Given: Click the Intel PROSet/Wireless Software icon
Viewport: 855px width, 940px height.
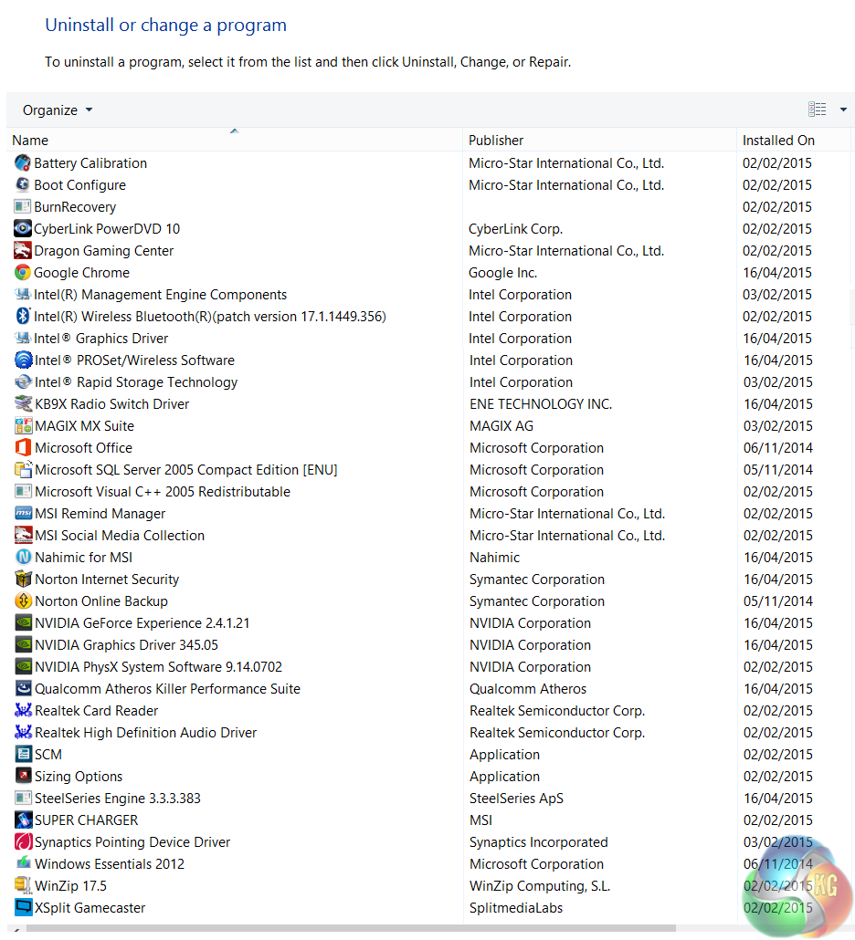Looking at the screenshot, I should tap(24, 360).
